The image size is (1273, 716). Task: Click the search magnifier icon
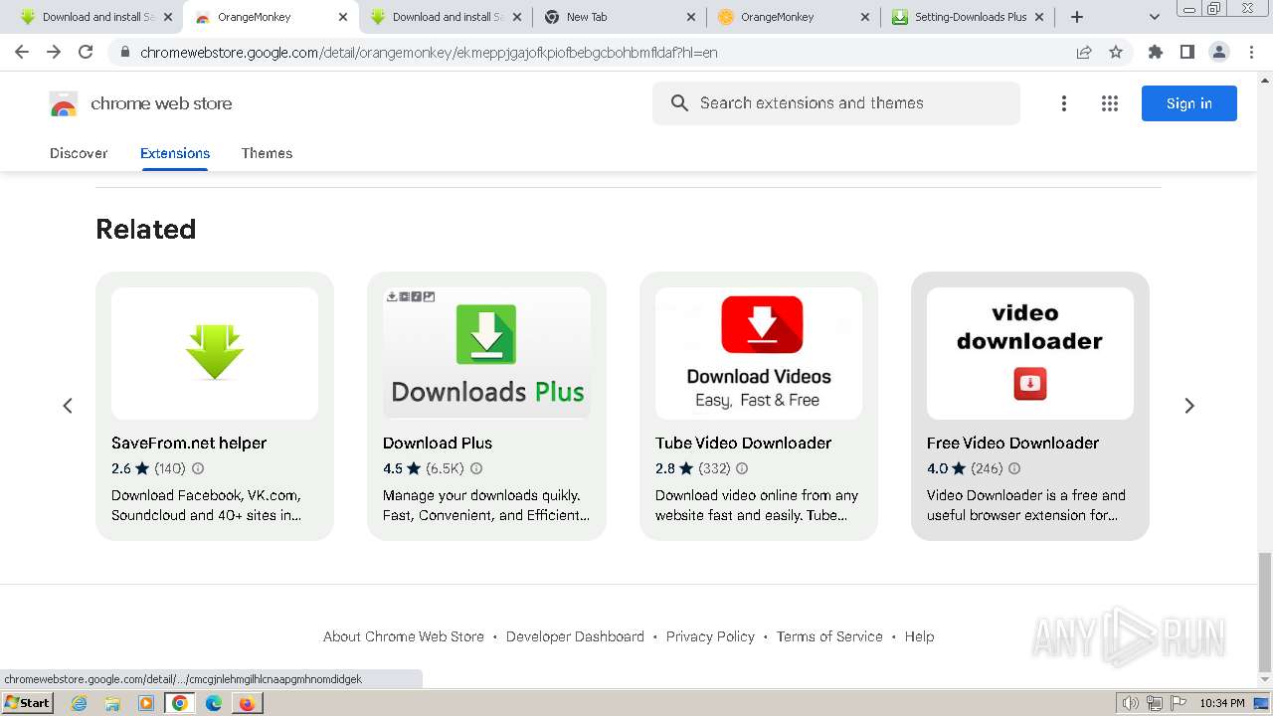679,103
